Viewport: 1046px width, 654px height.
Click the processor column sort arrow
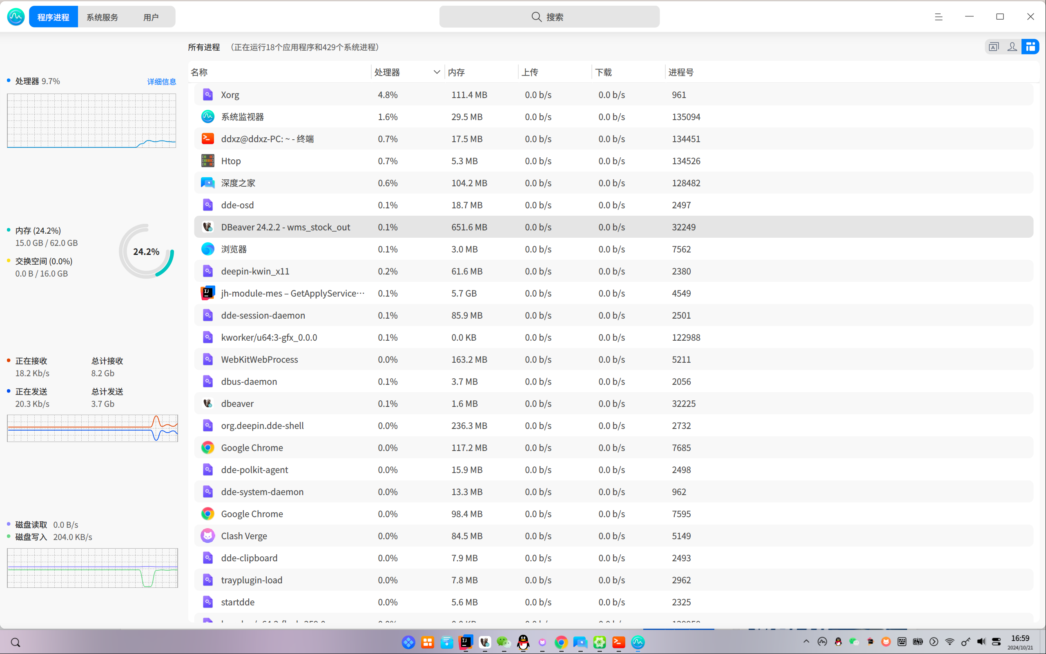[436, 72]
